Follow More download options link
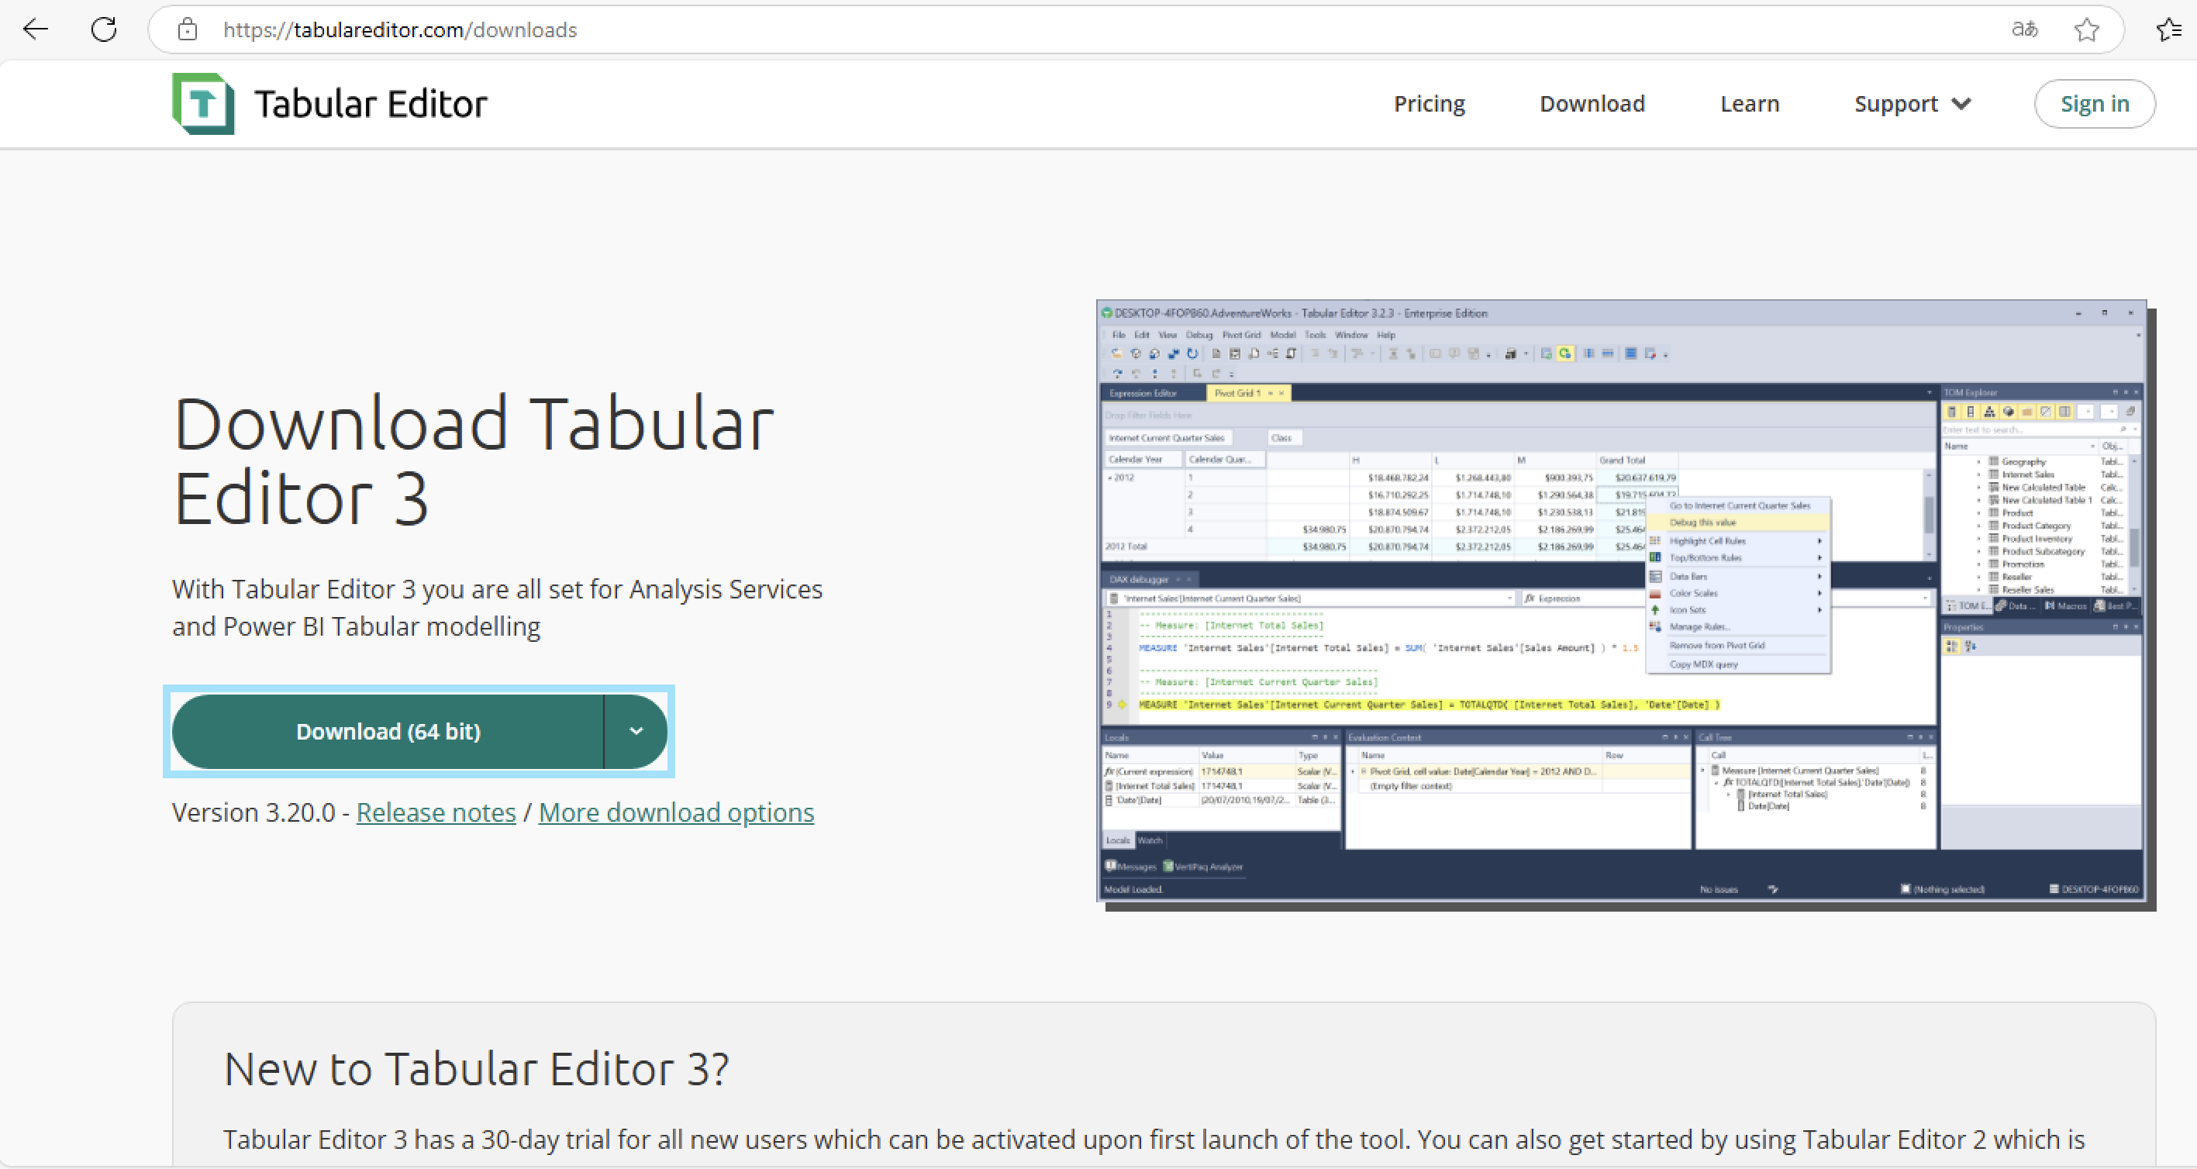The image size is (2197, 1169). point(676,812)
